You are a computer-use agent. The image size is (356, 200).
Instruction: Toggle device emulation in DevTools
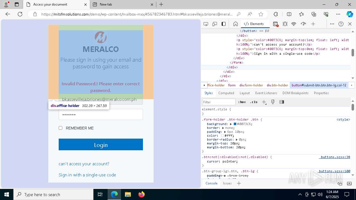coord(215,24)
